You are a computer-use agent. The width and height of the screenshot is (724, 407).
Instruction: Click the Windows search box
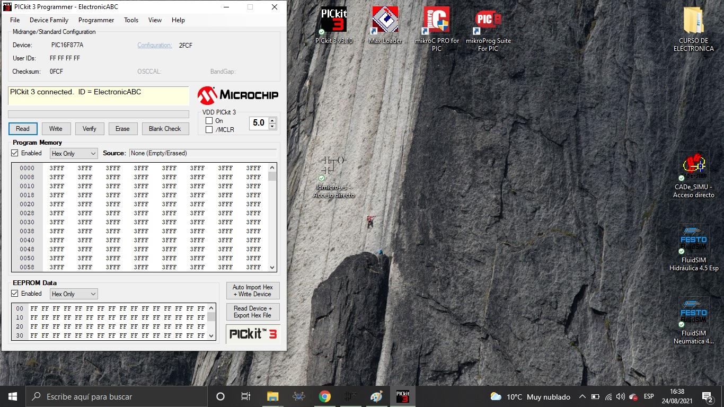117,396
